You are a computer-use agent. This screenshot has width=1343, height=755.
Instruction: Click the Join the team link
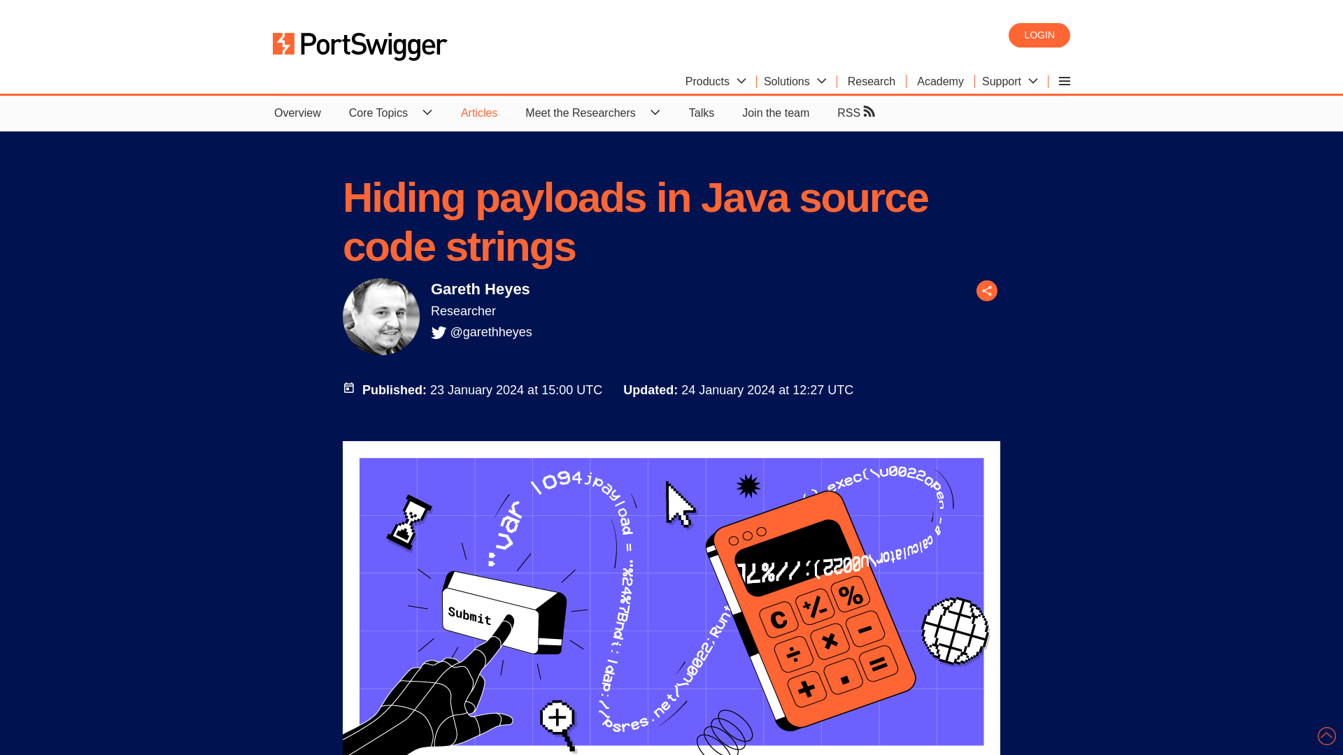[x=775, y=113]
